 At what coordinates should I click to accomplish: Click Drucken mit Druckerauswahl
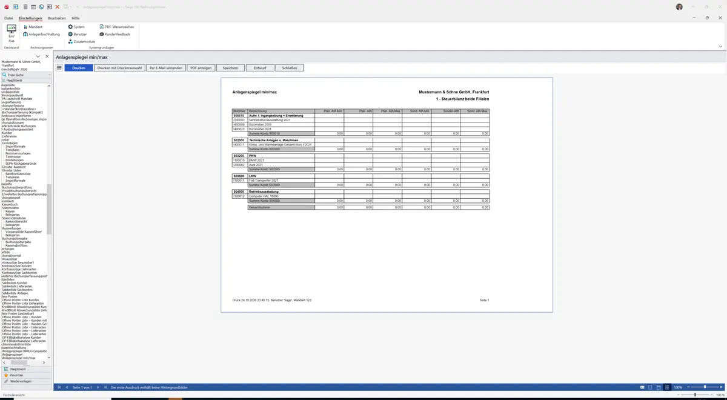[x=120, y=68]
